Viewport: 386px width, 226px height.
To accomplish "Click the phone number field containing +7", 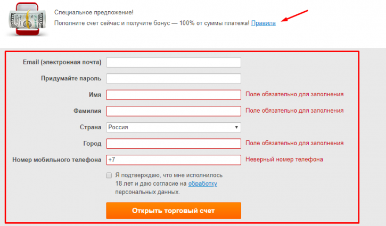I will pyautogui.click(x=174, y=160).
